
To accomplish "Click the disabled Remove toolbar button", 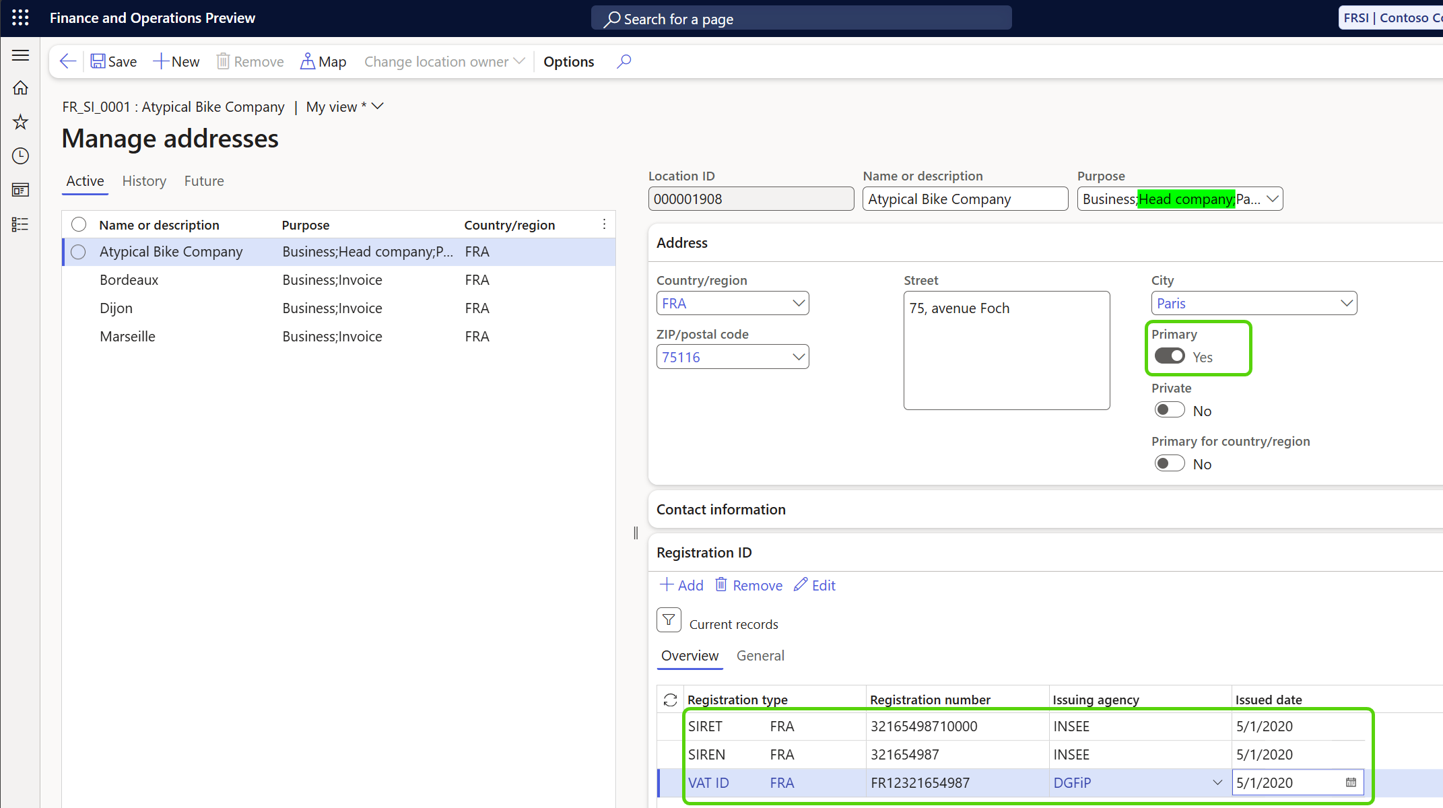I will 250,61.
